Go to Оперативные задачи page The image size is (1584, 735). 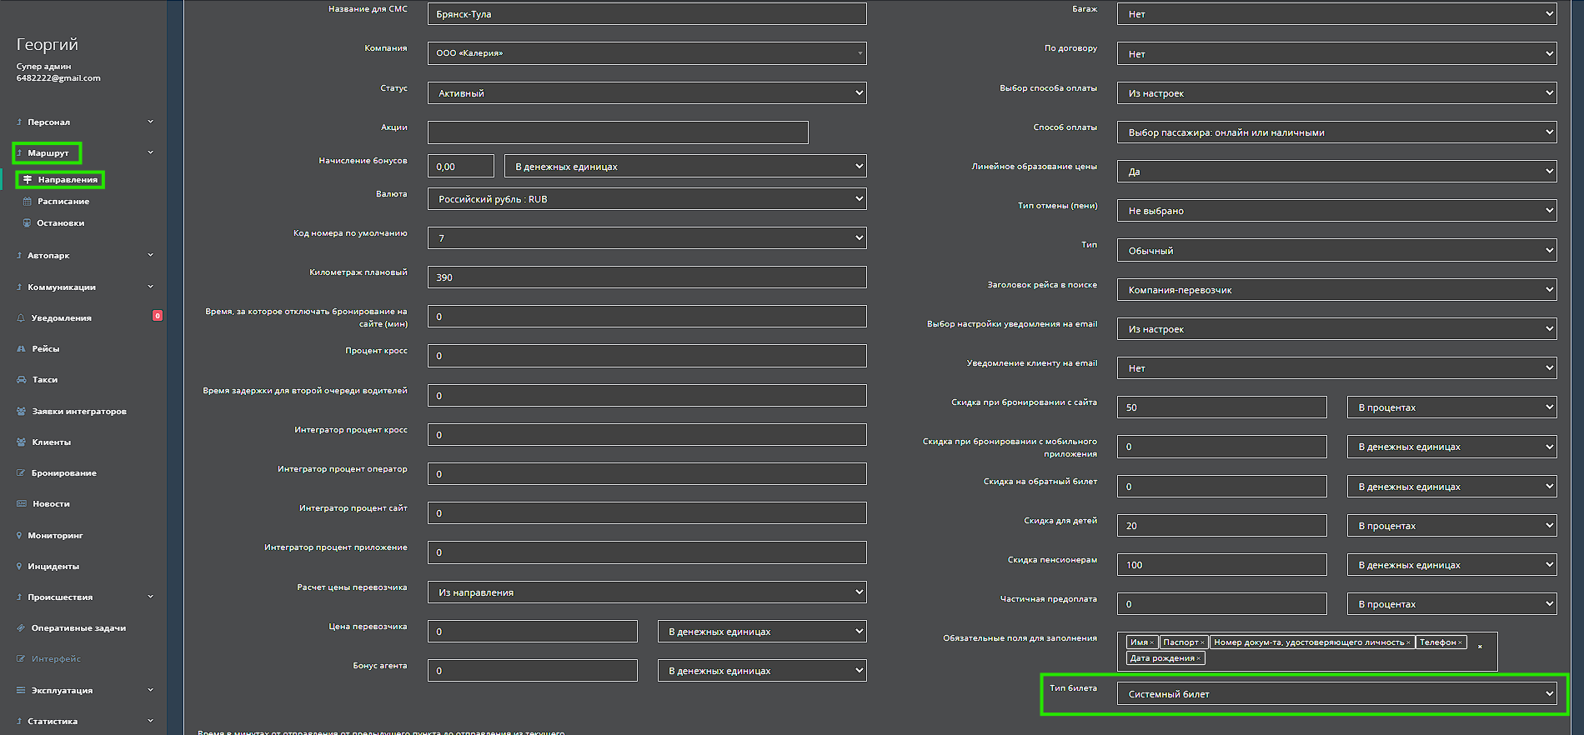78,628
